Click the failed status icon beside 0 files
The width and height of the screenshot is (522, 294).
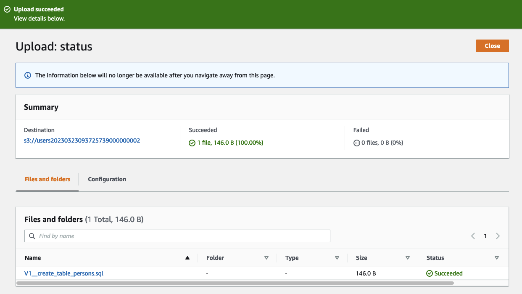357,143
